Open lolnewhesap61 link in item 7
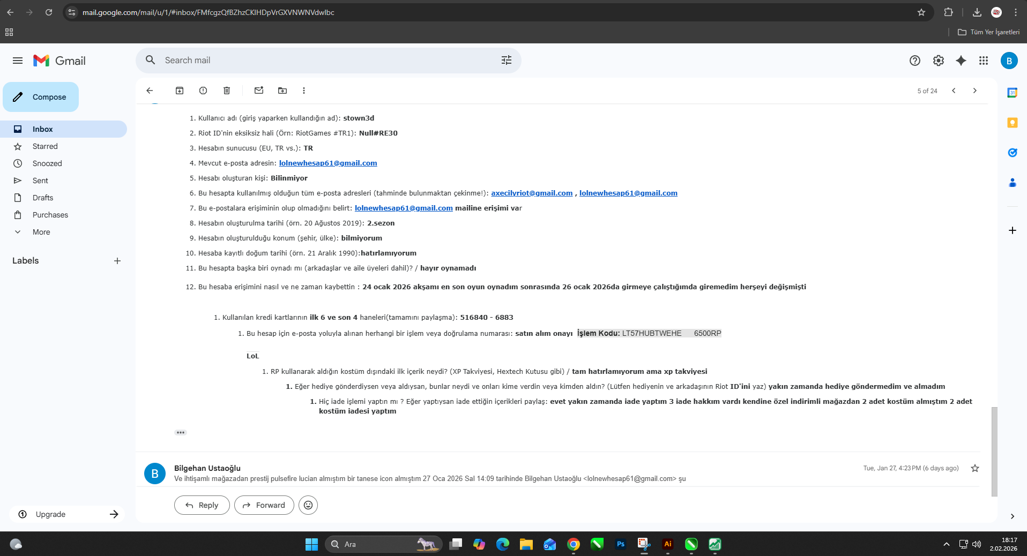1027x556 pixels. (x=404, y=208)
